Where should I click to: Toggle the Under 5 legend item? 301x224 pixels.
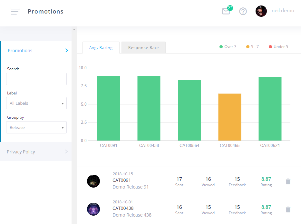point(278,47)
